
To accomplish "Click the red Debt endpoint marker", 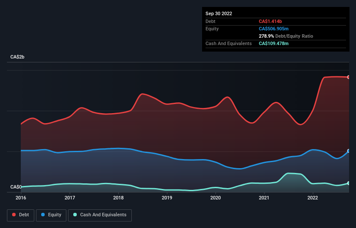I will pos(349,77).
